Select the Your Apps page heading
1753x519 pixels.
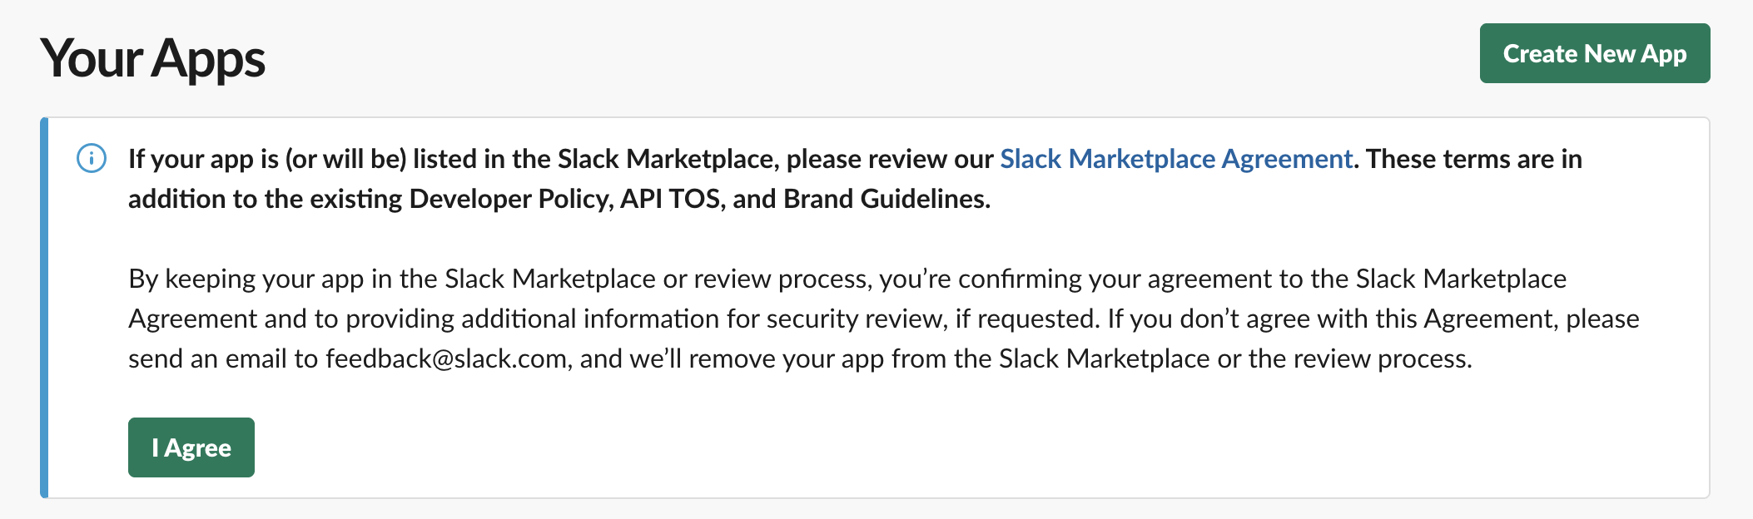(x=152, y=58)
